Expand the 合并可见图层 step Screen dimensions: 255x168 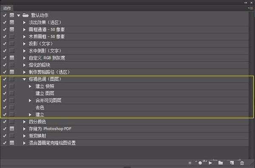(x=30, y=100)
